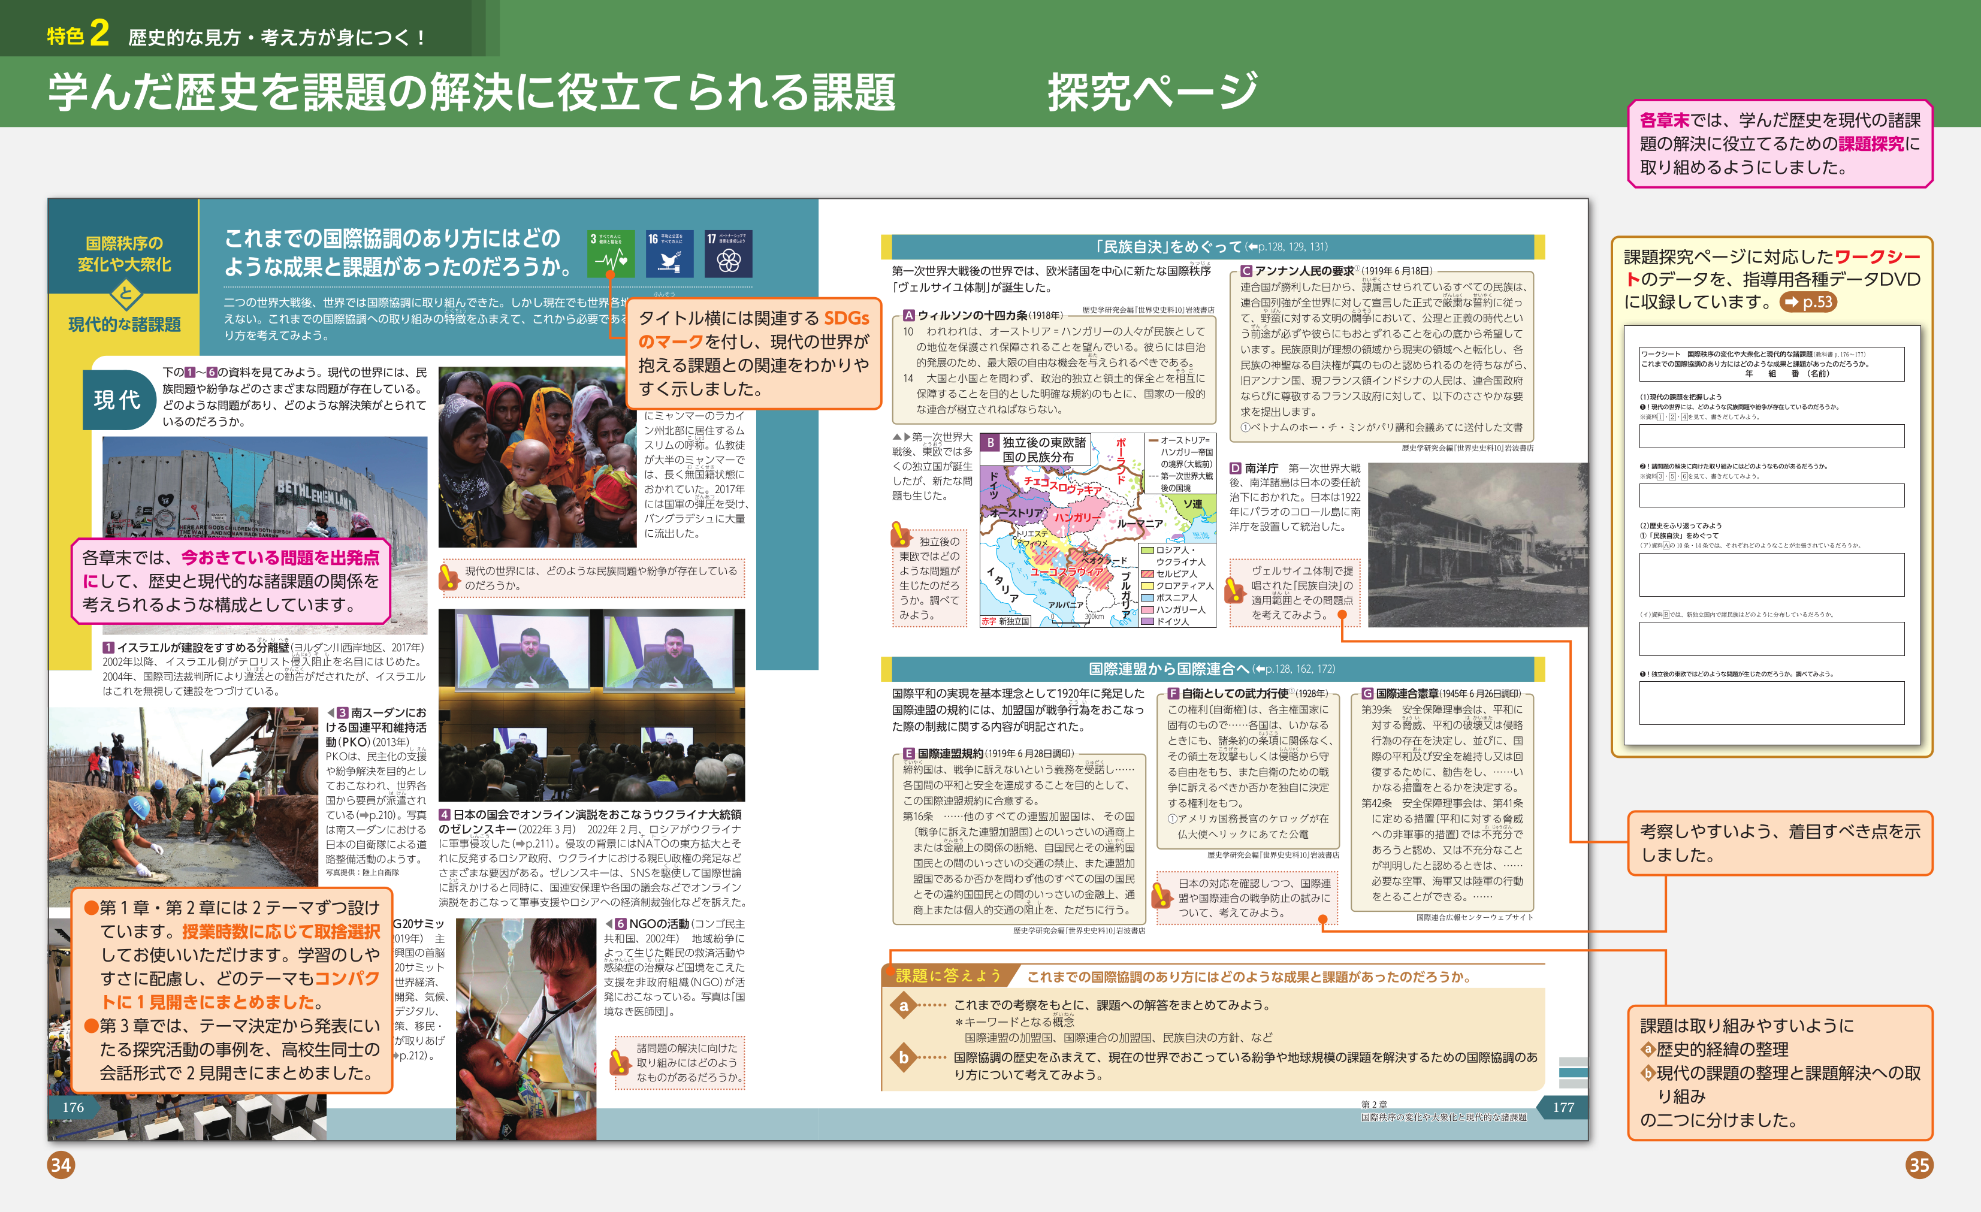Click the last answer box in the worksheet

[1772, 703]
